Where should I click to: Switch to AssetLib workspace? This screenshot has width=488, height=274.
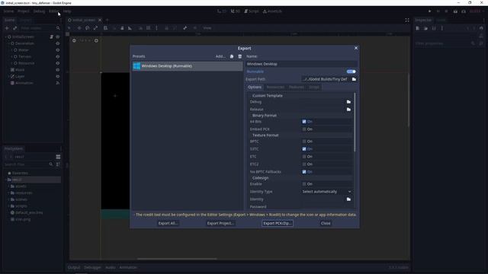pos(272,11)
